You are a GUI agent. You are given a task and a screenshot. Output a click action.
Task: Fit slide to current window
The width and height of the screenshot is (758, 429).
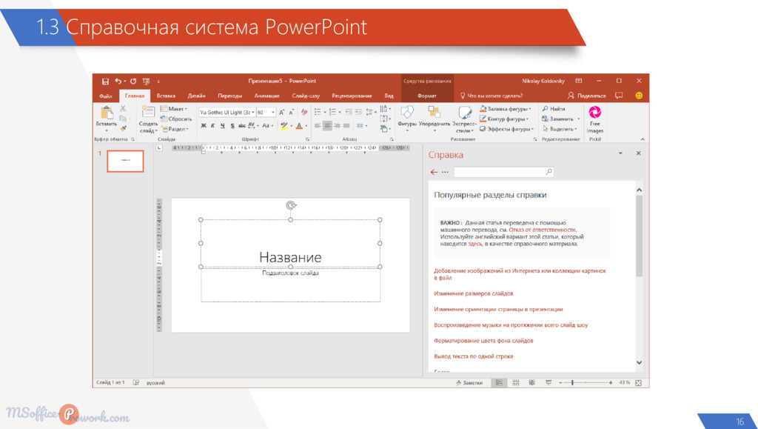coord(639,382)
